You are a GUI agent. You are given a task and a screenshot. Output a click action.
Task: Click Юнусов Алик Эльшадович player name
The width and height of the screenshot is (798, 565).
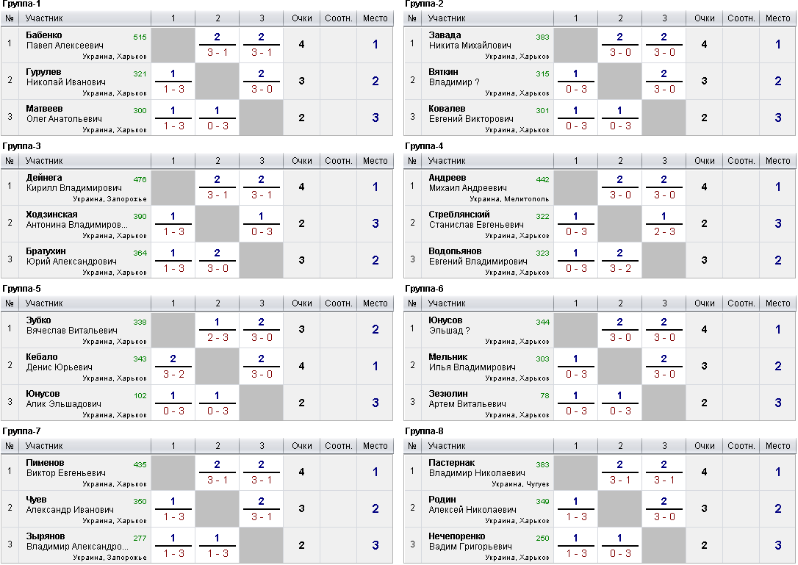tap(64, 398)
